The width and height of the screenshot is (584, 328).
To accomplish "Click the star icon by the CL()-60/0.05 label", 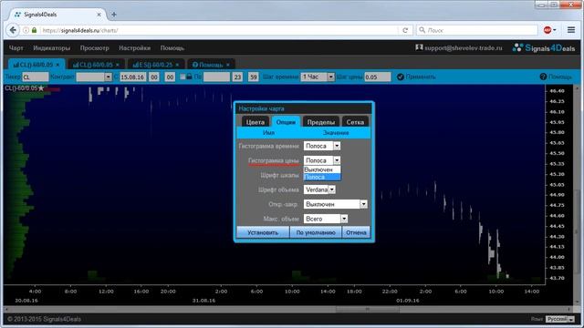I will 41,88.
